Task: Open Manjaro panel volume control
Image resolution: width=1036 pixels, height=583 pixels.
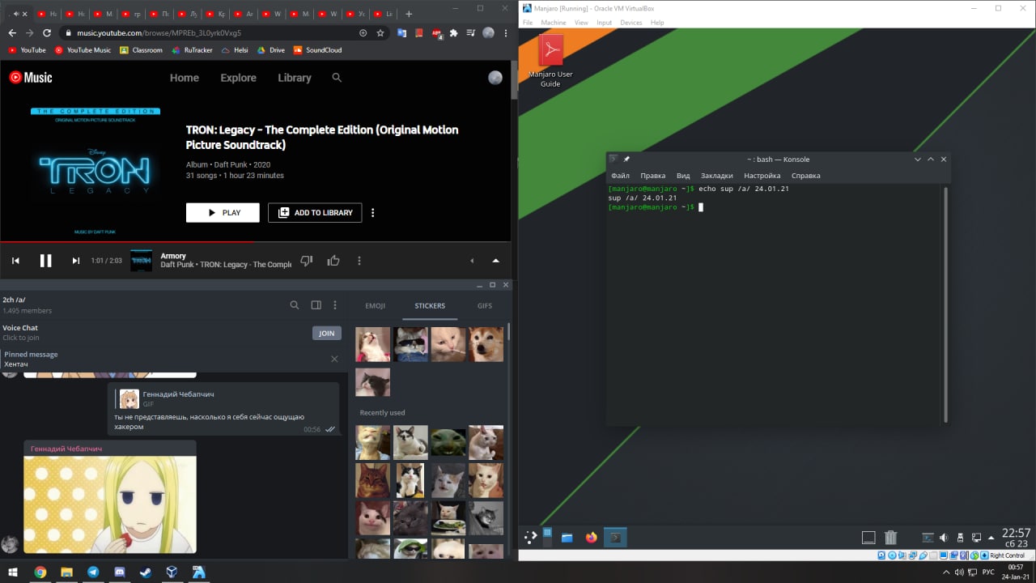Action: [944, 537]
